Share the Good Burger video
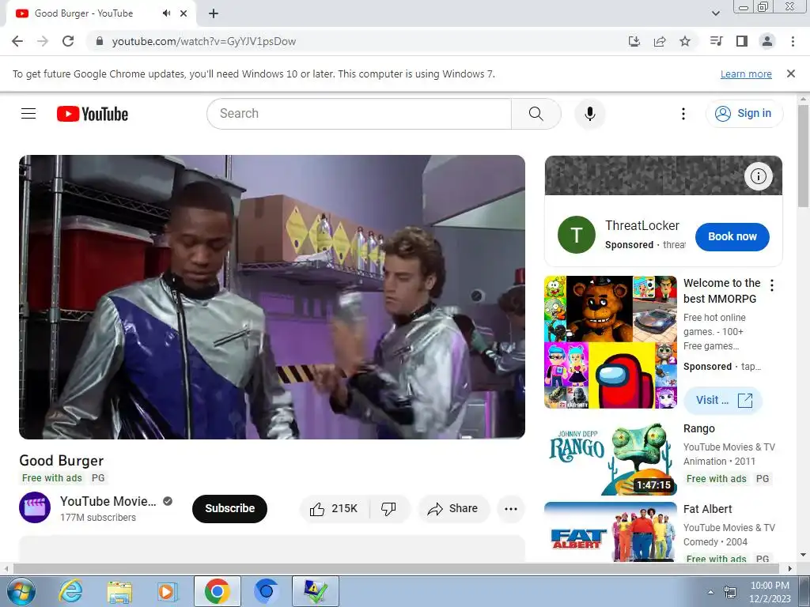 452,509
